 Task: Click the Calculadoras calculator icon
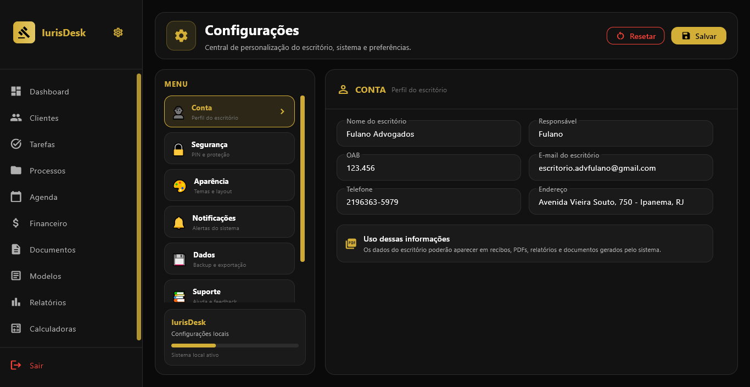pyautogui.click(x=16, y=329)
